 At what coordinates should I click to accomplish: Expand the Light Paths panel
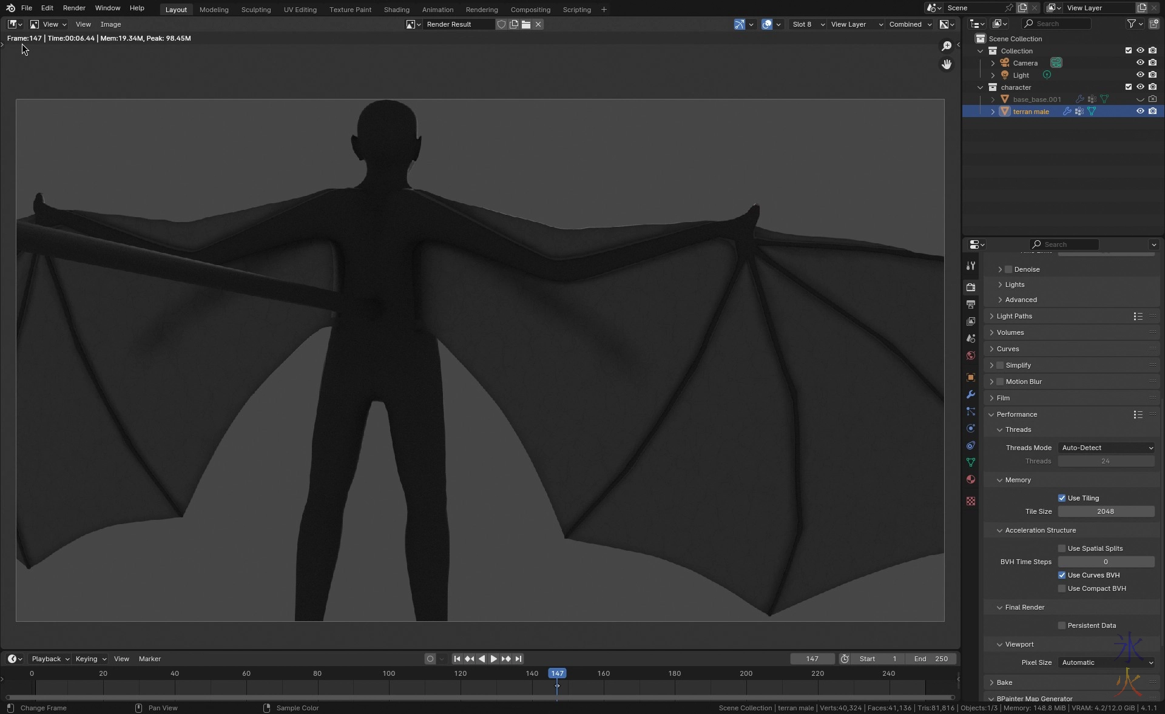click(1014, 316)
